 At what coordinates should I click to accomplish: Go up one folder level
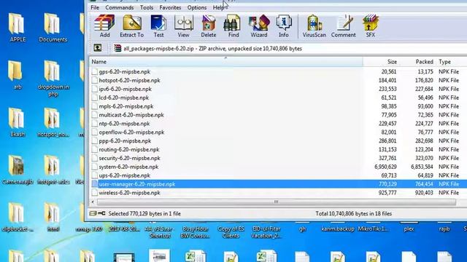coord(98,48)
